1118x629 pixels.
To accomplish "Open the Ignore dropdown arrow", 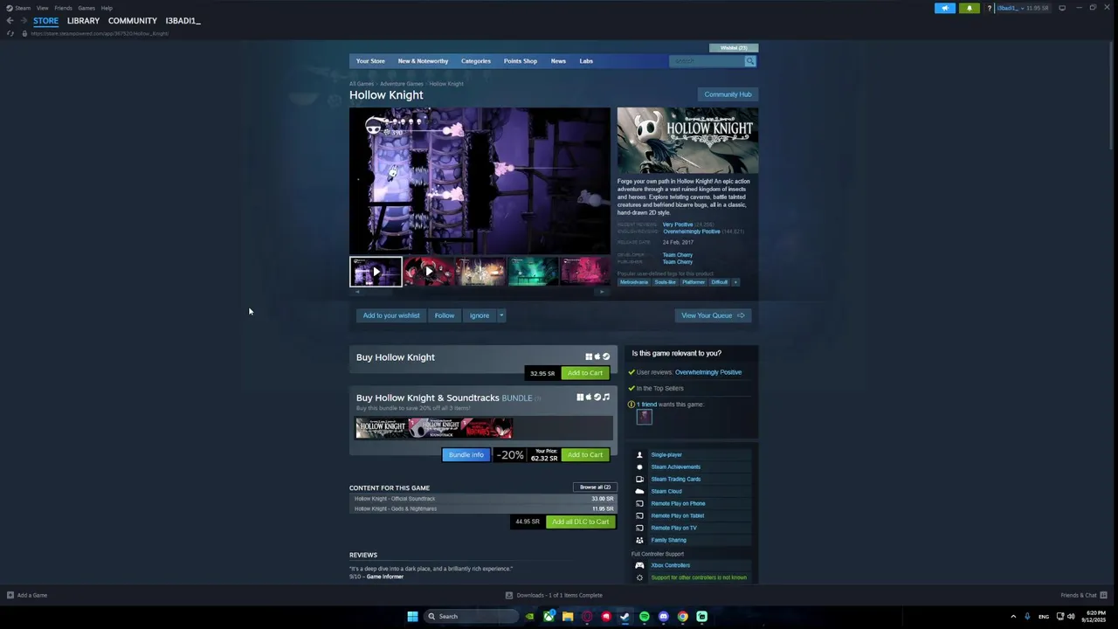I will point(501,315).
